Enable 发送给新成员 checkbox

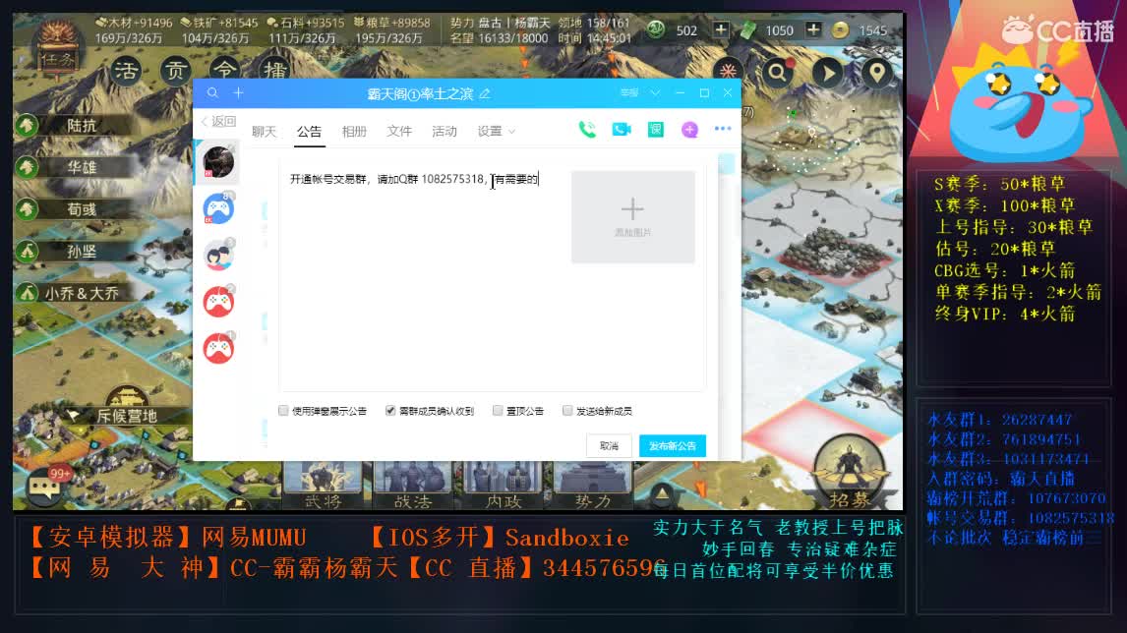tap(567, 410)
